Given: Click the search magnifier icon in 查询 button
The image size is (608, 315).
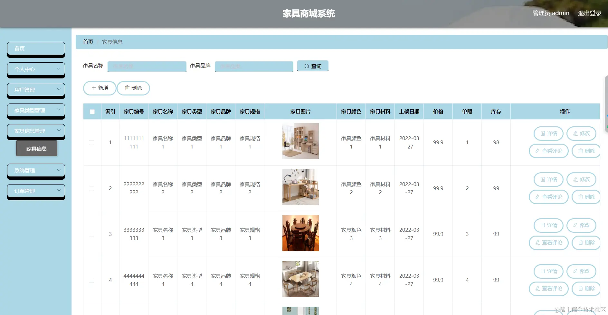Looking at the screenshot, I should tap(307, 66).
